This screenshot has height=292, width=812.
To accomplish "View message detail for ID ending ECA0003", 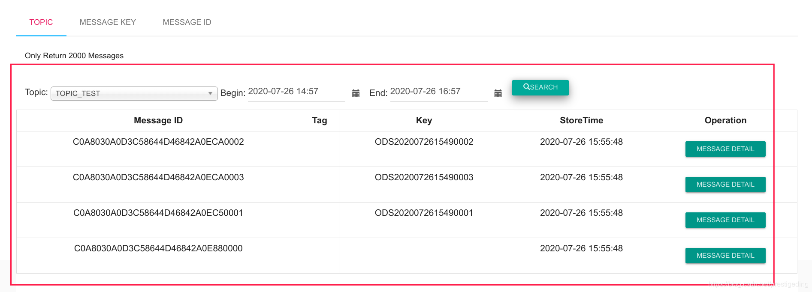I will [725, 185].
